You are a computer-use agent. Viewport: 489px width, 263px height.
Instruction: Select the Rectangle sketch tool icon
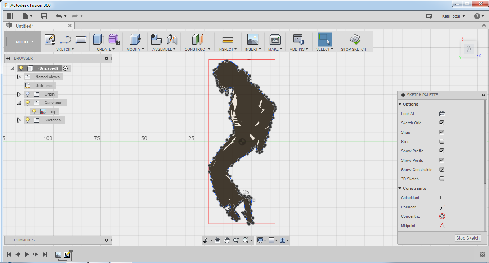coord(81,39)
